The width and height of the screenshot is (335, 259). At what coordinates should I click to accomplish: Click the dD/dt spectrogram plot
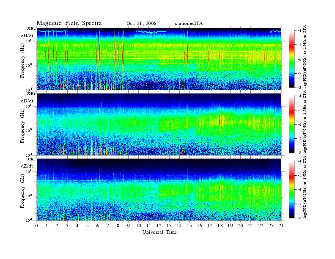159,124
